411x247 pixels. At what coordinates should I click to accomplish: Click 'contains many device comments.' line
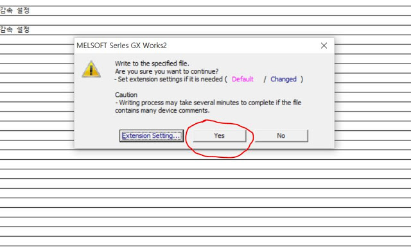tap(162, 110)
